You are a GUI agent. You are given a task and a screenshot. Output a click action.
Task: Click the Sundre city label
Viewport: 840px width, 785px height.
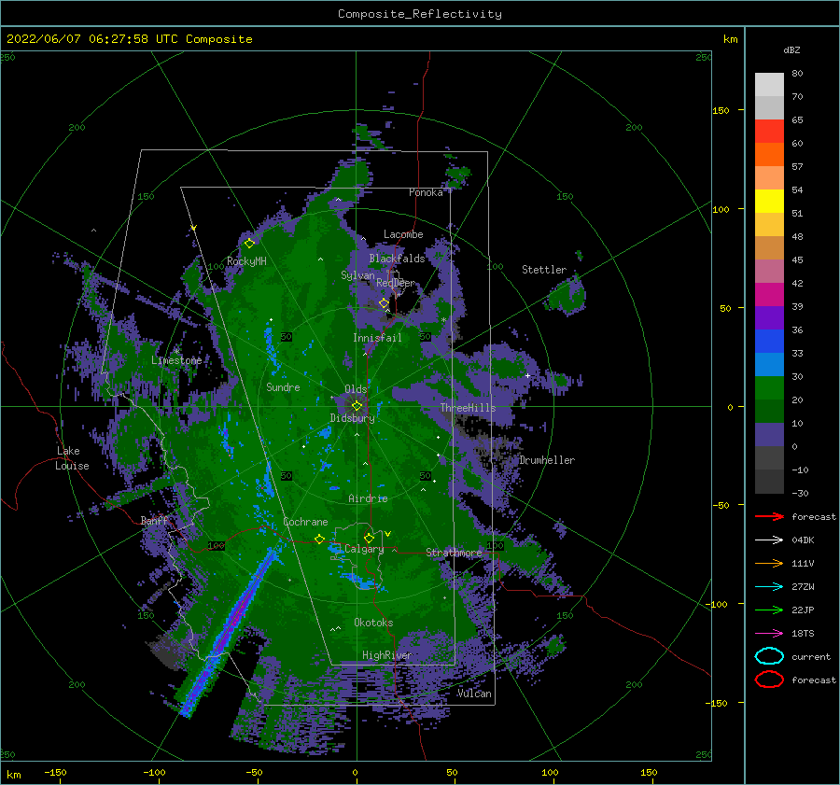[283, 387]
